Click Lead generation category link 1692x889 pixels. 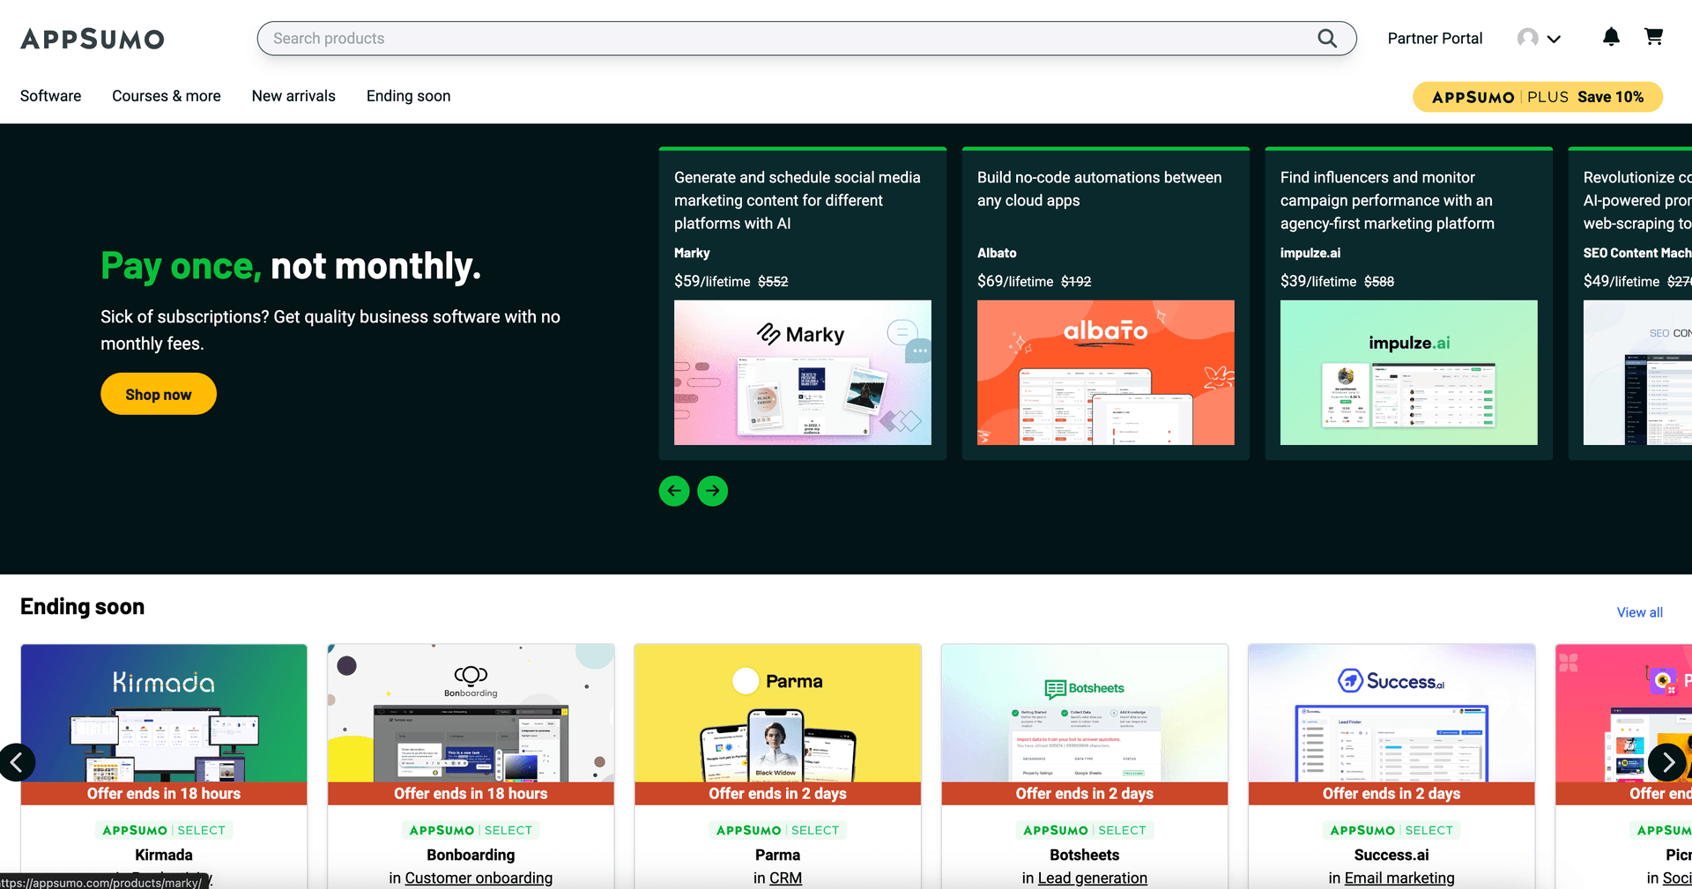pyautogui.click(x=1093, y=878)
